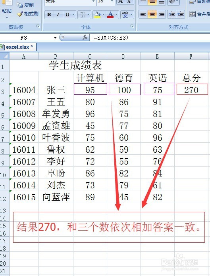The width and height of the screenshot is (210, 276).
Task: Select cell containing 叶香波
Action: 56,137
